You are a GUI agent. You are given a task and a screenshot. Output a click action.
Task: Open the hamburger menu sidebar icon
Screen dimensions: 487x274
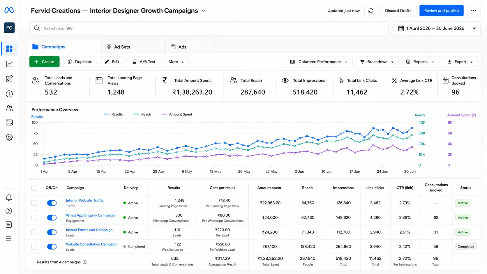(x=9, y=239)
